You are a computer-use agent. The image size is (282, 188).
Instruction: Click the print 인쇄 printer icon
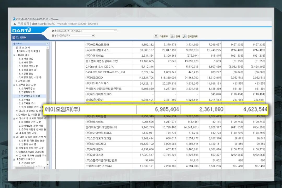pyautogui.click(x=172, y=36)
